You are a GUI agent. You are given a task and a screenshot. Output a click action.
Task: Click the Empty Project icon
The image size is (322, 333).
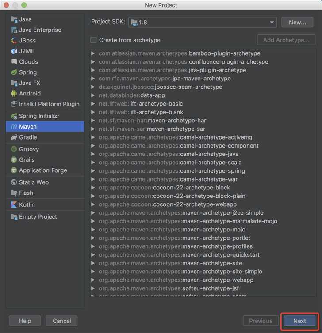(x=14, y=217)
